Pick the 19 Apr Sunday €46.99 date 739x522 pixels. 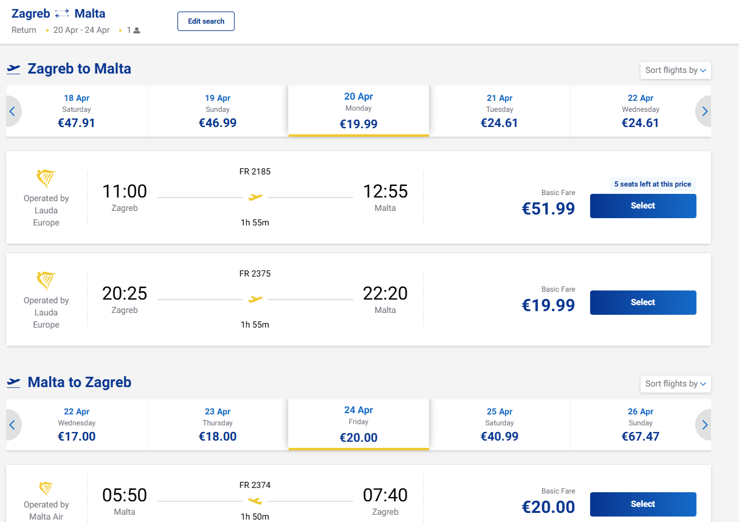pyautogui.click(x=218, y=111)
